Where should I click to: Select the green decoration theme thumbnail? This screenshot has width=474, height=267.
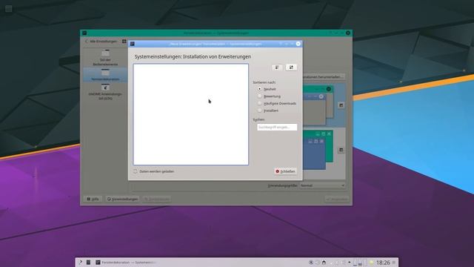point(318,150)
